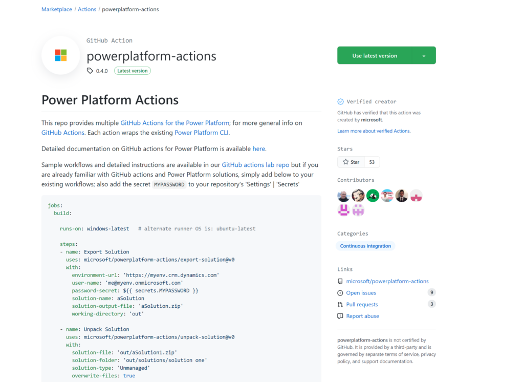This screenshot has width=524, height=382.
Task: Click the Pull requests branch icon
Action: (x=340, y=304)
